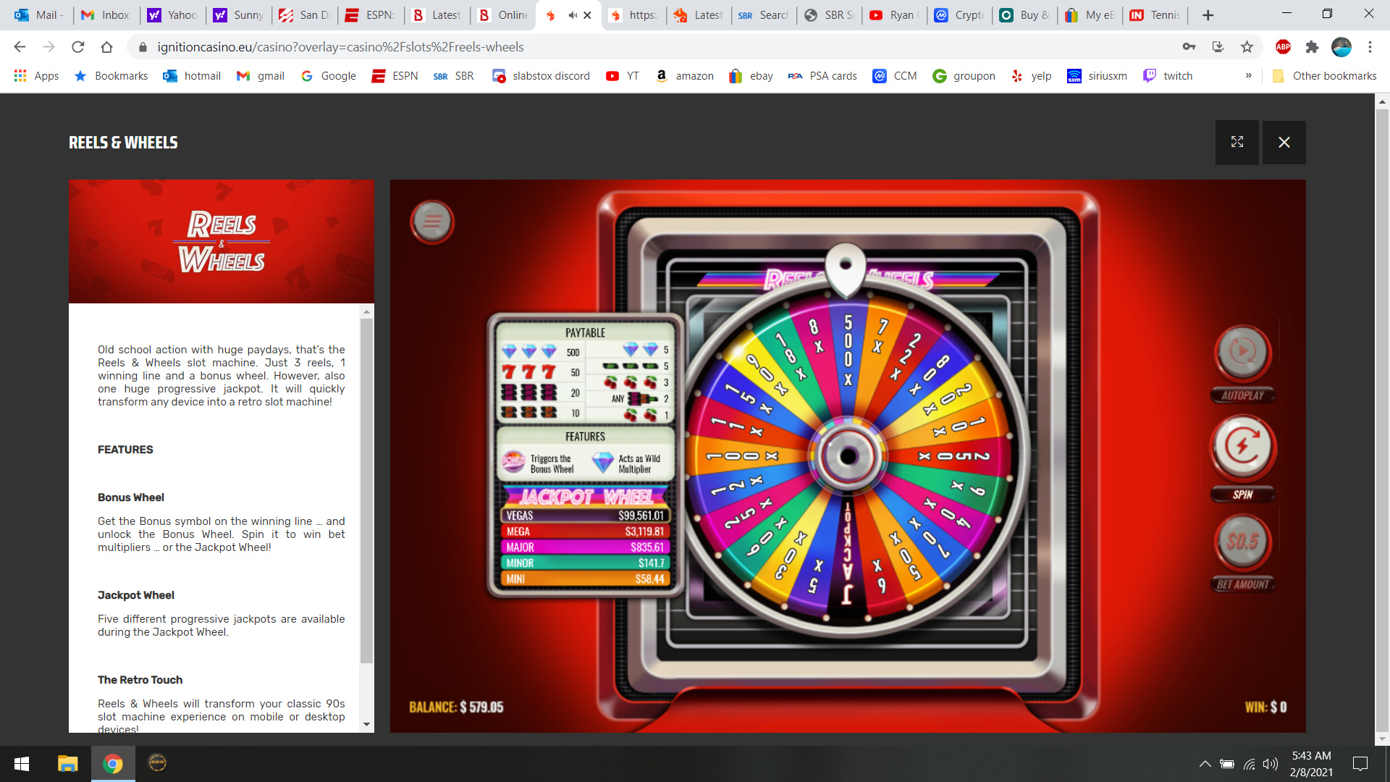Viewport: 1390px width, 782px height.
Task: Close the Reels & Wheels overlay
Action: 1284,142
